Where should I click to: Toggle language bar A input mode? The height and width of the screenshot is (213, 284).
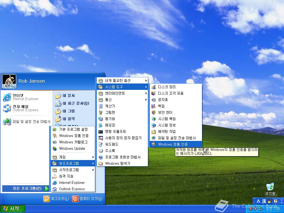coord(258,201)
